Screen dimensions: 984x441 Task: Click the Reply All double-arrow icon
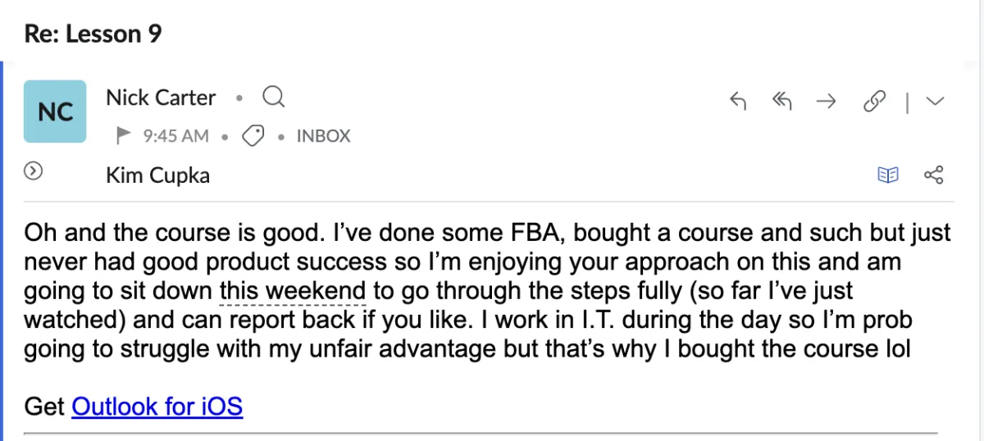pos(781,102)
